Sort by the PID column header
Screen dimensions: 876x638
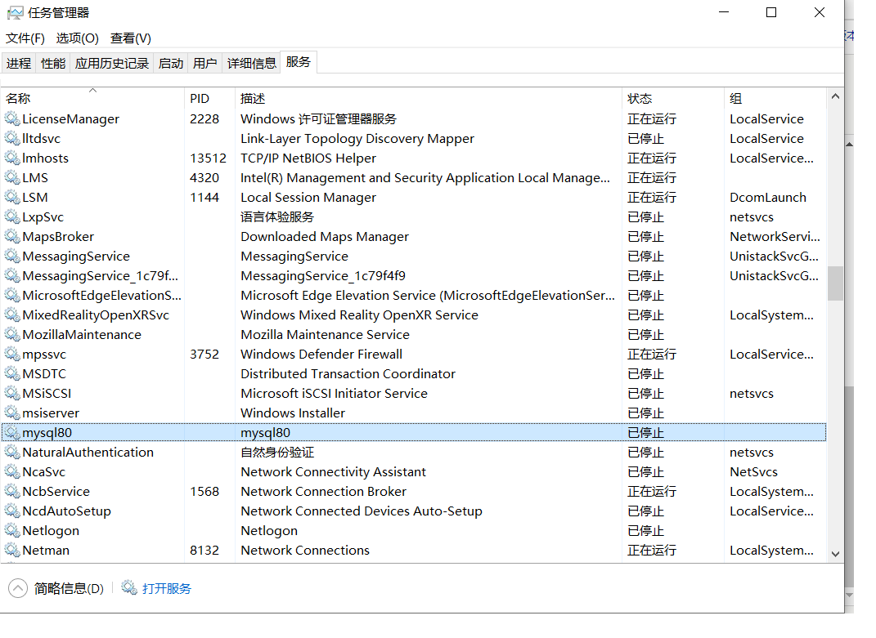click(x=209, y=98)
